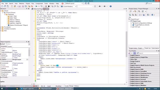This screenshot has width=160, height=90.
Task: Select Button1Click method in Structure tree
Action: [x=19, y=25]
